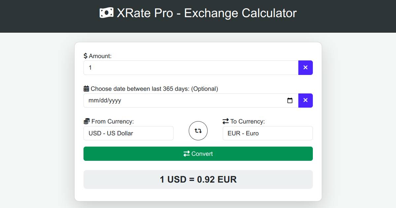The width and height of the screenshot is (396, 208).
Task: Click the 1 USD = 0.92 EUR result
Action: (x=198, y=179)
